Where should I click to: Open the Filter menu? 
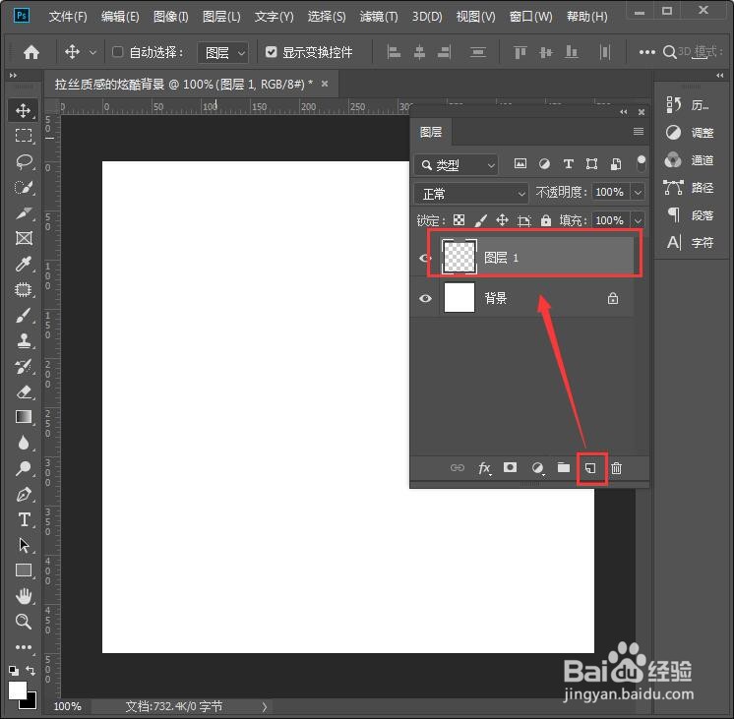coord(379,17)
